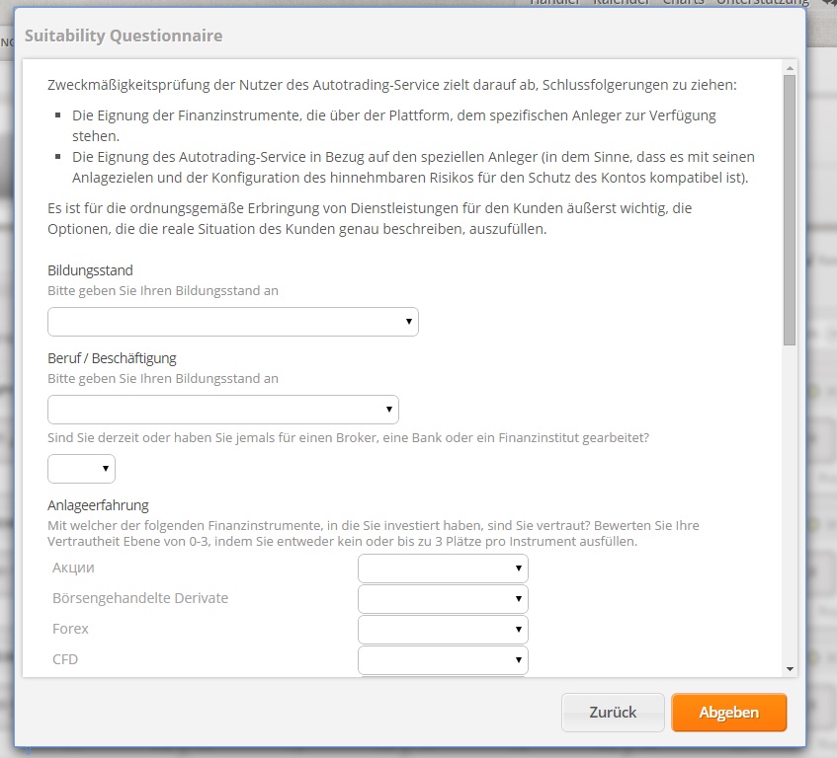837x758 pixels.
Task: Expand the Forex familiarity dropdown
Action: click(x=443, y=630)
